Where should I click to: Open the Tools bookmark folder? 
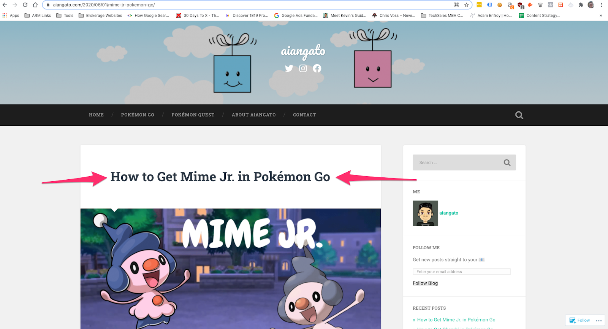pos(65,16)
